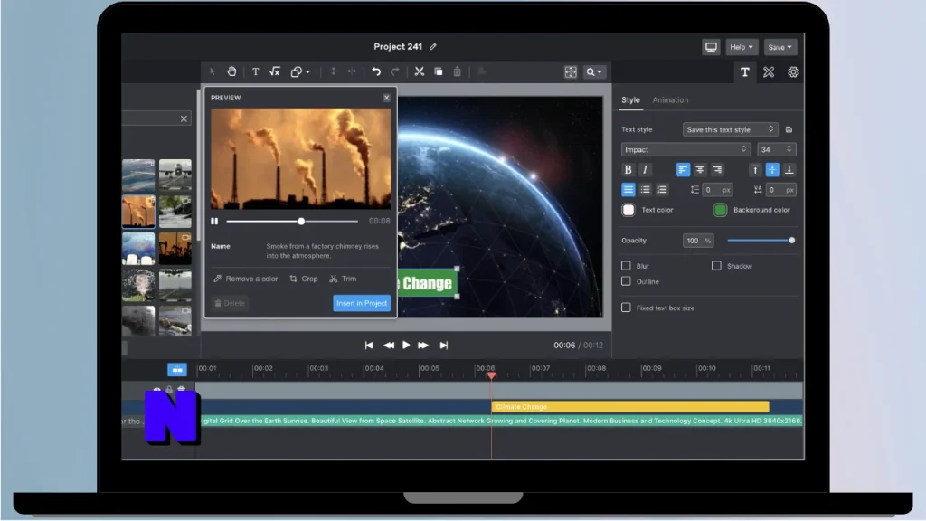Select factory smoke thumbnail in library

point(138,212)
